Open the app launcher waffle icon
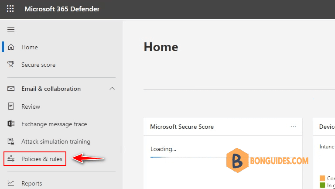The width and height of the screenshot is (335, 189). click(x=10, y=9)
